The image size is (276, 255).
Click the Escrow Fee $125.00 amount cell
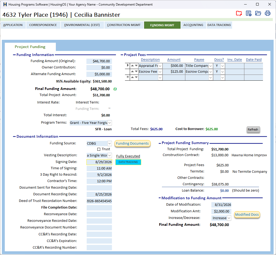pyautogui.click(x=174, y=72)
